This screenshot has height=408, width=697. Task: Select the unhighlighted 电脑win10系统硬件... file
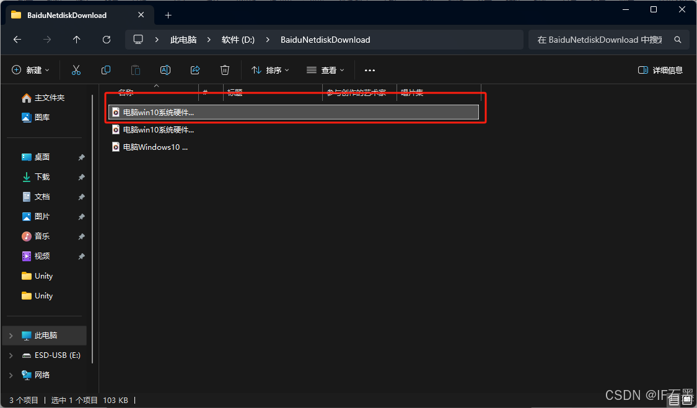pyautogui.click(x=152, y=130)
